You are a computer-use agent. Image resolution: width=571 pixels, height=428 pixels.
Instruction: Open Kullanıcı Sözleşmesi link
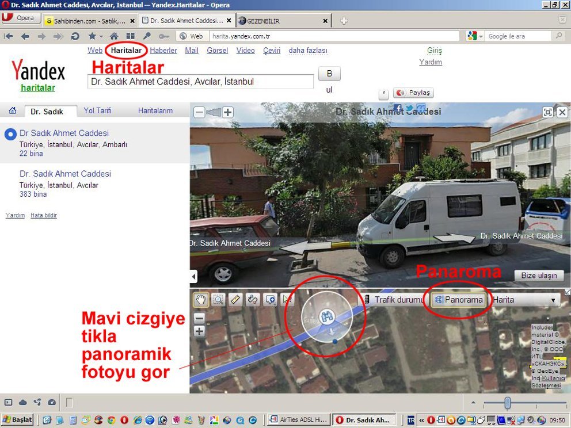548,382
